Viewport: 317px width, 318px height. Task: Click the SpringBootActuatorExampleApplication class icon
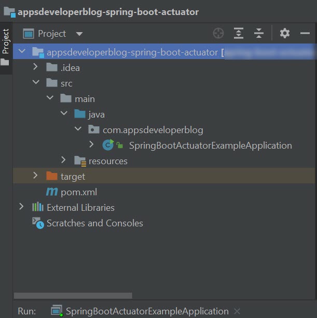[x=108, y=146]
